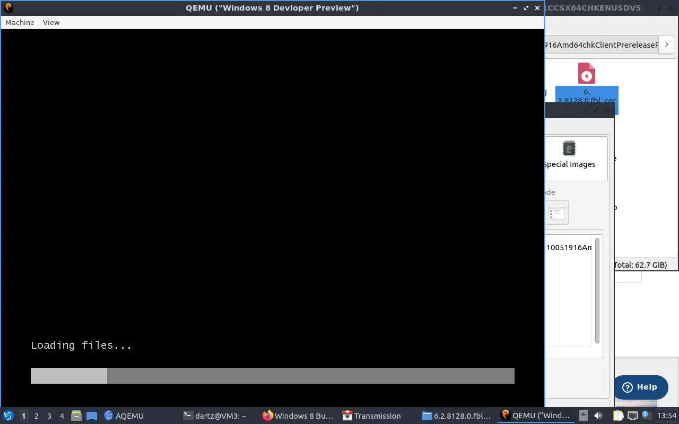Viewport: 679px width, 424px height.
Task: Open the Machine menu in QEMU
Action: [20, 22]
